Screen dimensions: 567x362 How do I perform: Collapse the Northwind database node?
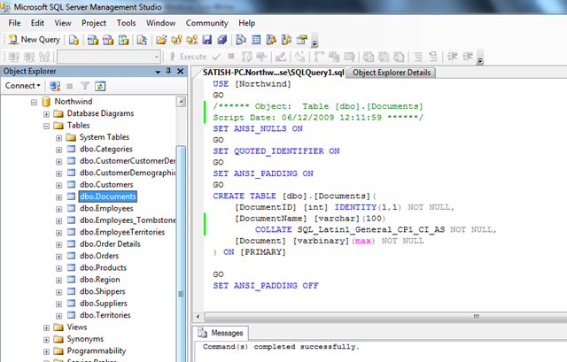[x=34, y=103]
